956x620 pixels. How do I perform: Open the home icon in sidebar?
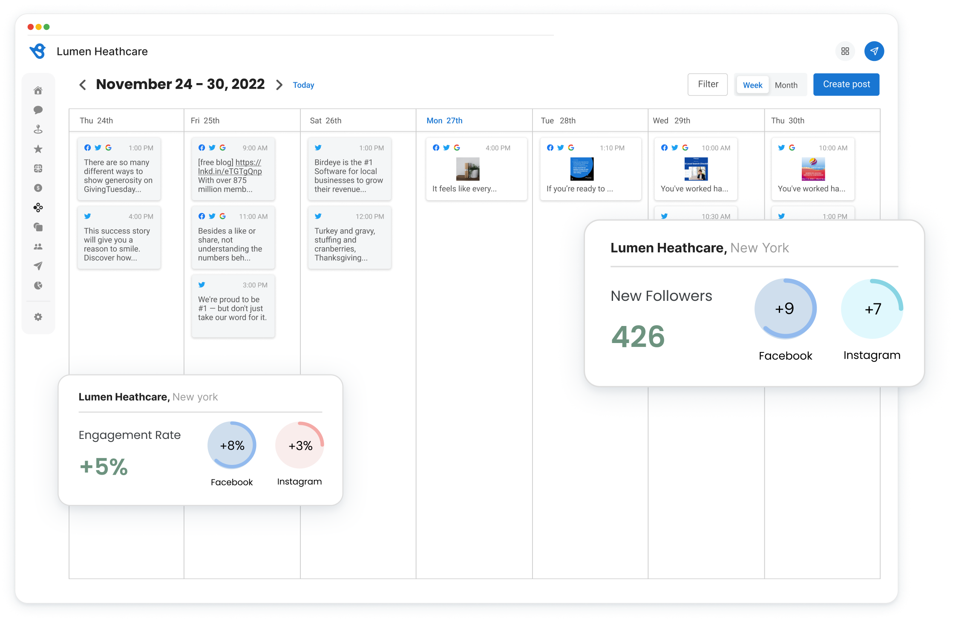[x=38, y=90]
